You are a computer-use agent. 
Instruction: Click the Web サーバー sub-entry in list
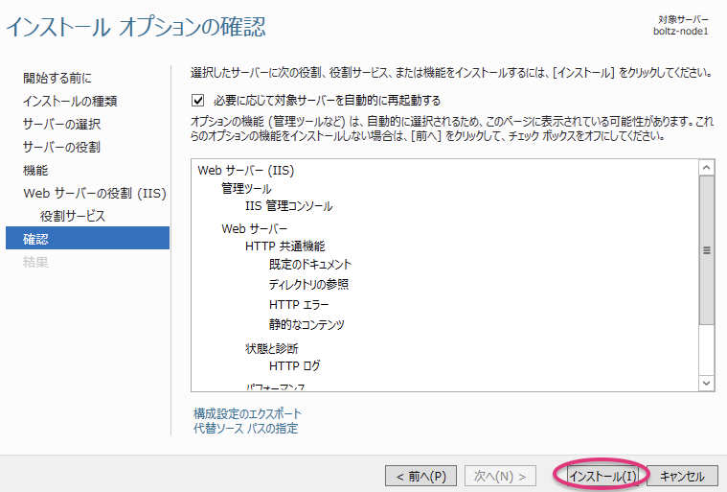254,229
